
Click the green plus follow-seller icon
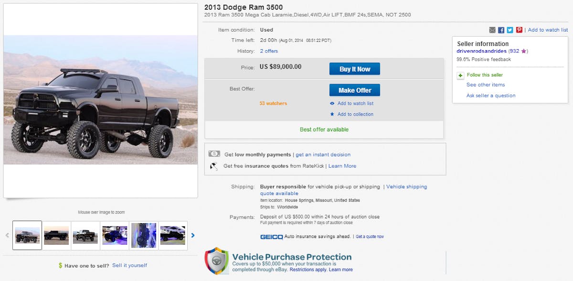tap(460, 76)
